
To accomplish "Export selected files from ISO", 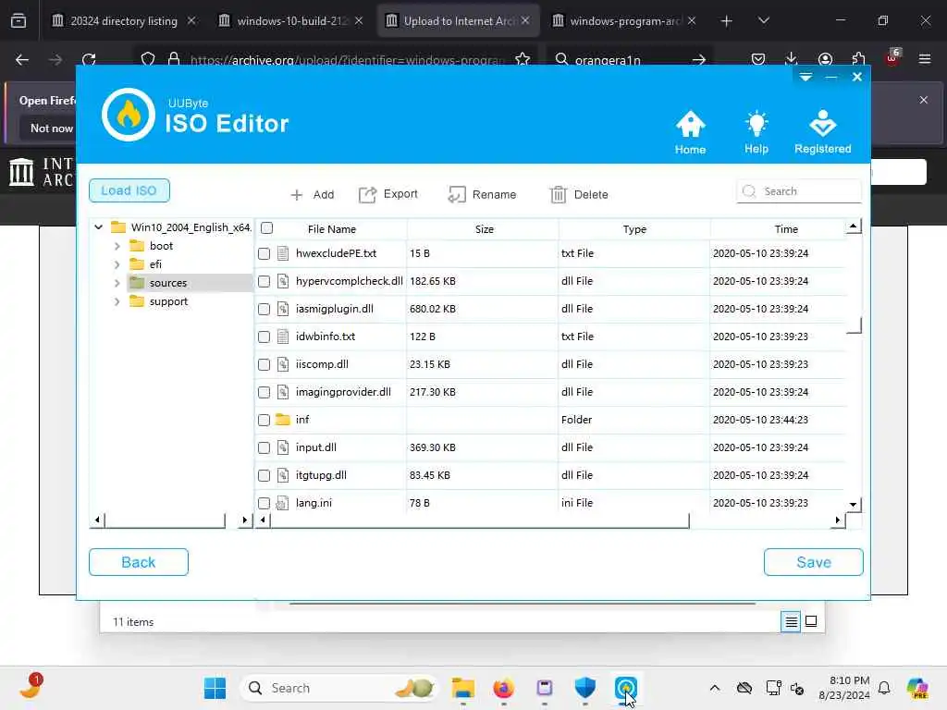I will (388, 194).
